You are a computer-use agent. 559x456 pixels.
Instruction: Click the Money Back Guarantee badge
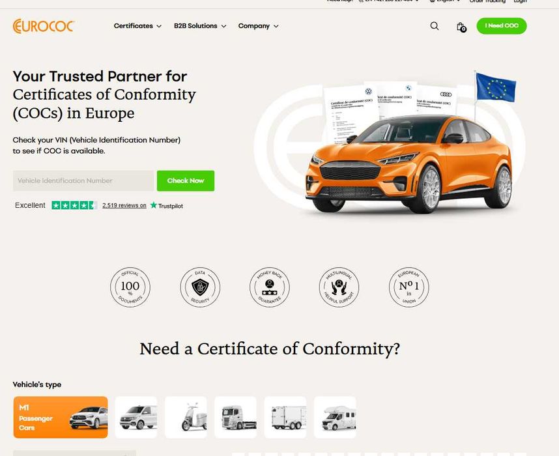[x=270, y=287]
